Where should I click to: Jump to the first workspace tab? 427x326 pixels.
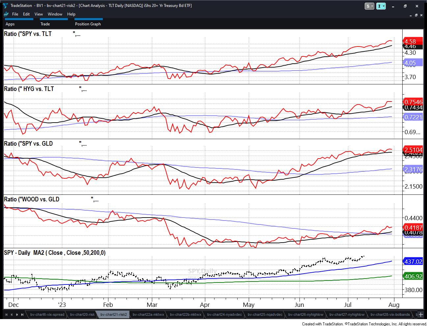6,314
